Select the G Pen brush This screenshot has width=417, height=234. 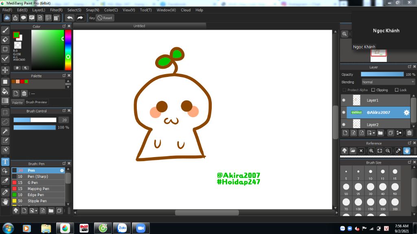38,183
